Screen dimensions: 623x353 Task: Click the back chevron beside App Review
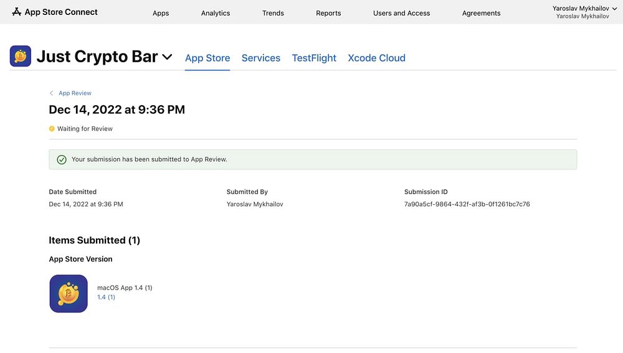point(51,93)
